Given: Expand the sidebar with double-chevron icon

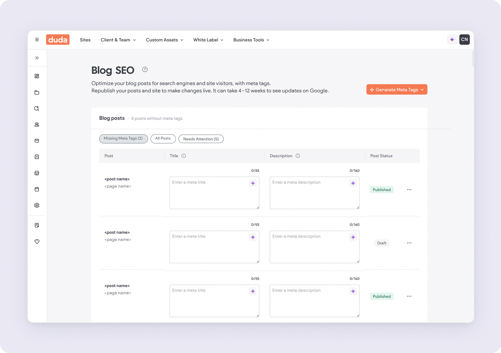Looking at the screenshot, I should click(x=37, y=58).
